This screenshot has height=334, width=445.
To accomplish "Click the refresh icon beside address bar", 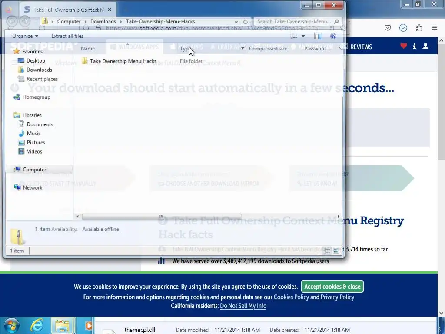I will (x=246, y=22).
